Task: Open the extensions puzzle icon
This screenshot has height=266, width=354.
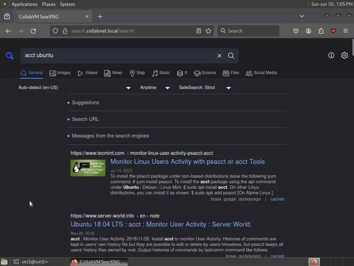Action: click(x=321, y=31)
